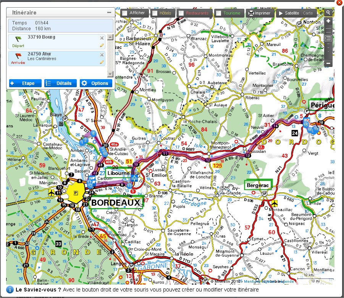Enable the Afficher checkbox
The image size is (344, 298).
124,13
